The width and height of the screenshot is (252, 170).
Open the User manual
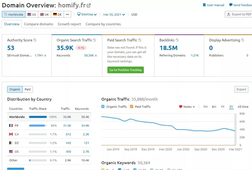pyautogui.click(x=213, y=5)
